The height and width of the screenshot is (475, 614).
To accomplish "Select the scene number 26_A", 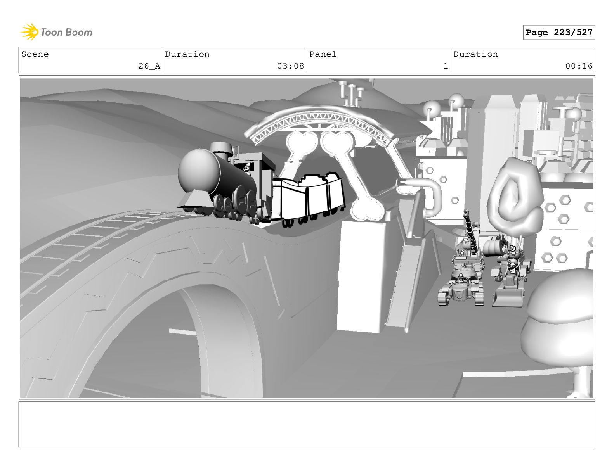I will [x=149, y=66].
